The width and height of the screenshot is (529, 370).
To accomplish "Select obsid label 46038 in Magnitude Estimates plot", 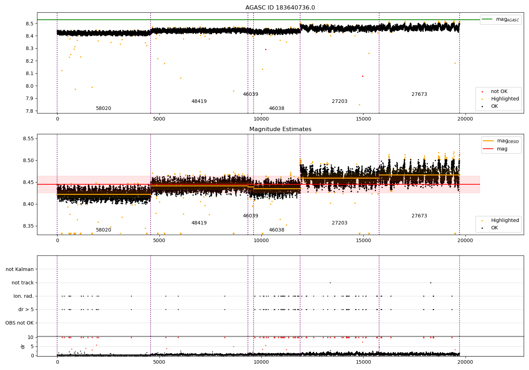I will point(276,230).
